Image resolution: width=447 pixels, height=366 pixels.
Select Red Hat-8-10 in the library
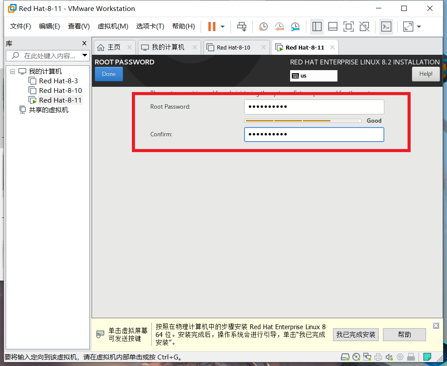tap(60, 91)
